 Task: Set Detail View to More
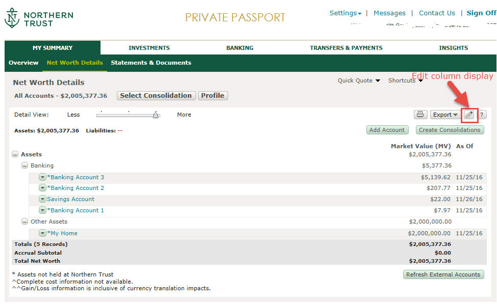(184, 115)
